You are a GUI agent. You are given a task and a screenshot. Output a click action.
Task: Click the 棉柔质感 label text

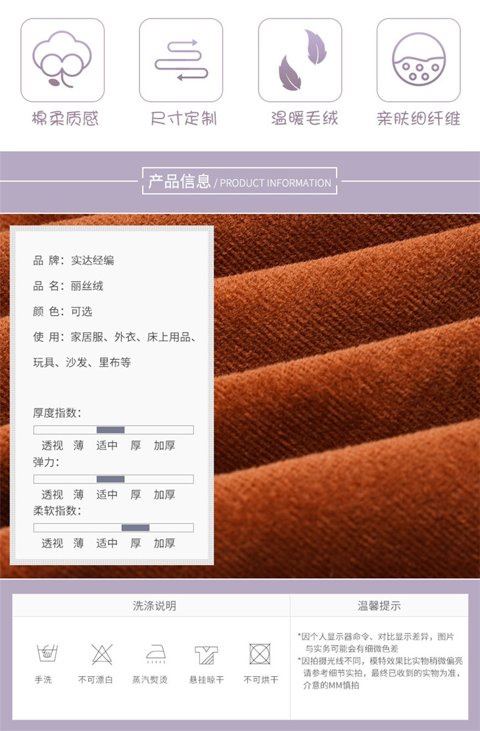coord(64,119)
